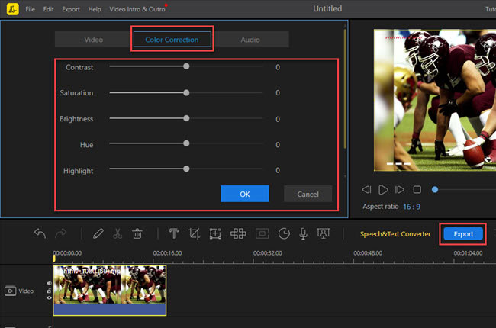Viewport: 496px width, 328px height.
Task: Stop the preview playback
Action: point(417,189)
